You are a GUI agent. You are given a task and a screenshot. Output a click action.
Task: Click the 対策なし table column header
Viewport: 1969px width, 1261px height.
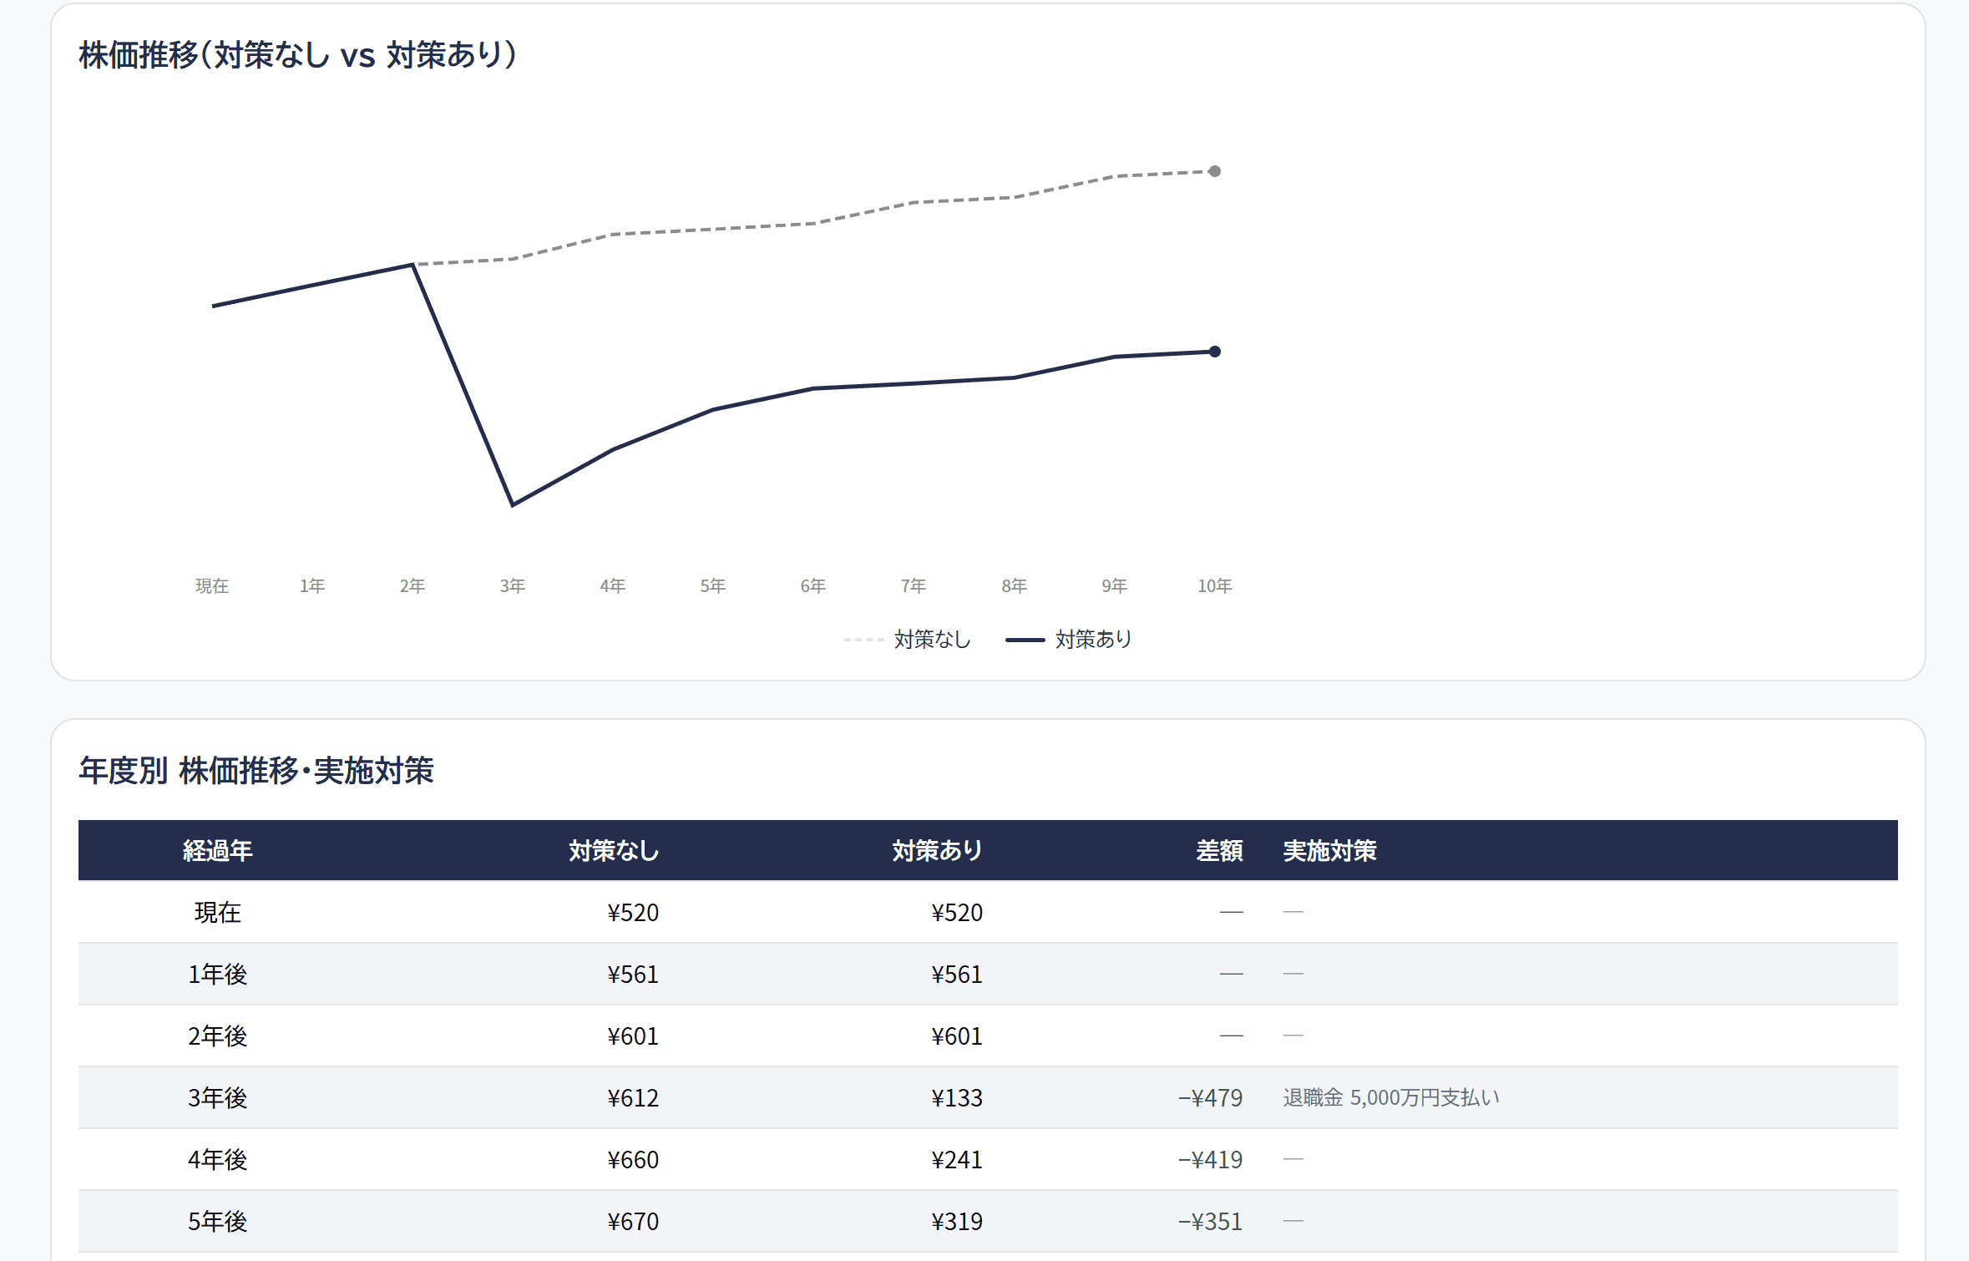pos(614,851)
